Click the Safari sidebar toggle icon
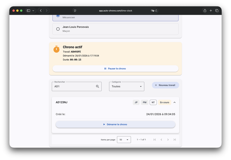This screenshot has height=160, width=231. [x=28, y=10]
